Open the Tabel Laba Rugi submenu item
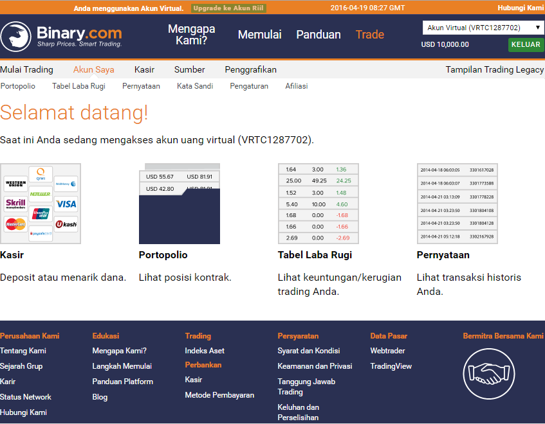The image size is (545, 424). point(79,86)
